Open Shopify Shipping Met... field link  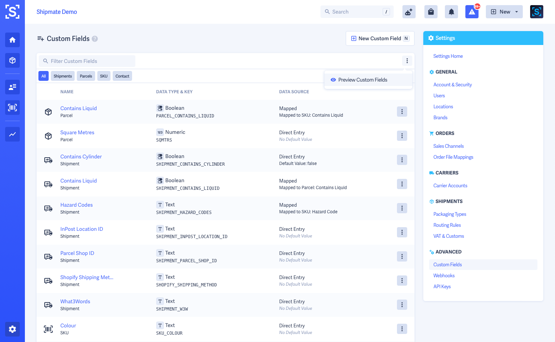87,277
